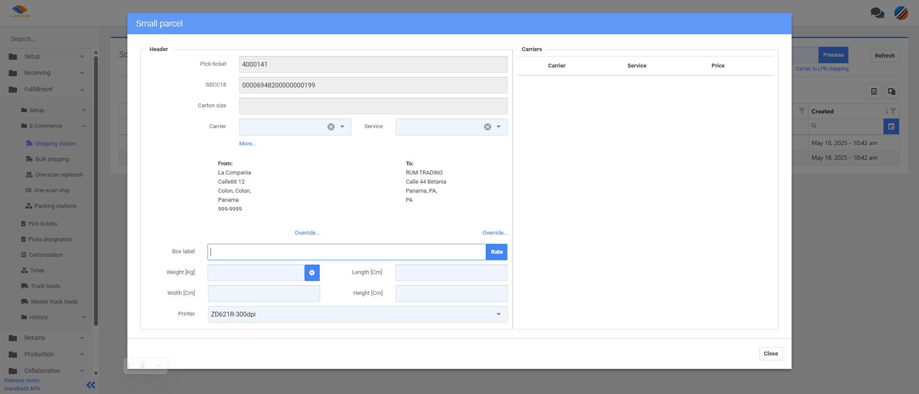Image resolution: width=919 pixels, height=394 pixels.
Task: Clear the Carrier field with X icon
Action: 331,127
